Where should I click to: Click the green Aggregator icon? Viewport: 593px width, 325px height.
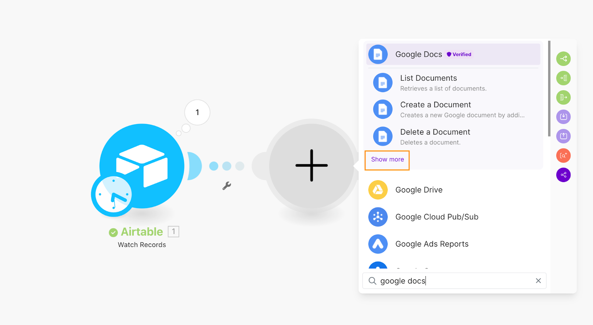click(563, 97)
